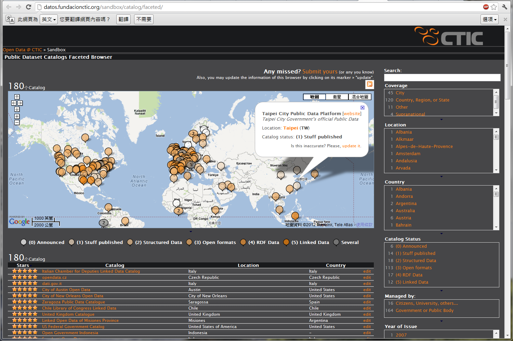The height and width of the screenshot is (341, 513).
Task: Open the opendata.cz catalog link
Action: pos(54,277)
